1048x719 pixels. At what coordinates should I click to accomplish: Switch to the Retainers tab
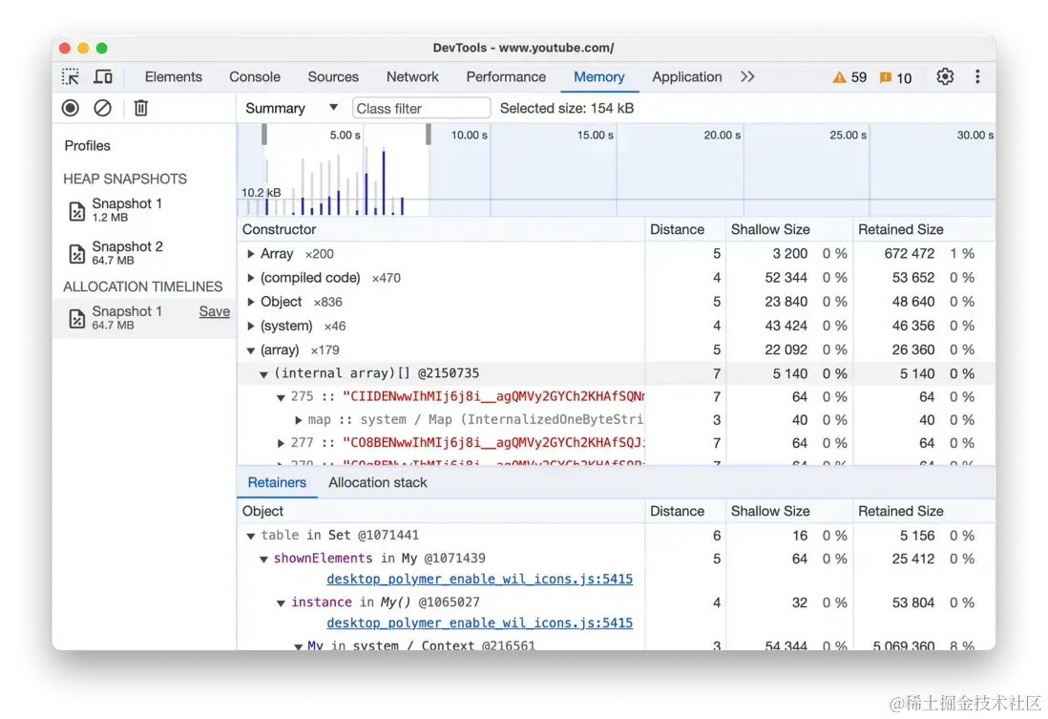point(277,482)
